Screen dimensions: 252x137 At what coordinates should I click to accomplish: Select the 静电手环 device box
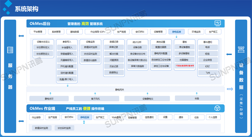point(49,99)
